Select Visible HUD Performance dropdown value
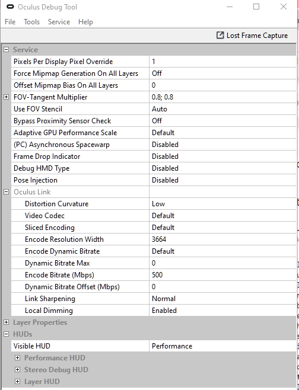 [x=222, y=346]
